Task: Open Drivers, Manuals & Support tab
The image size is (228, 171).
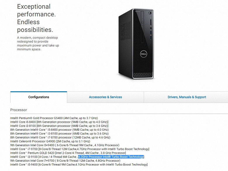Action: tap(187, 97)
